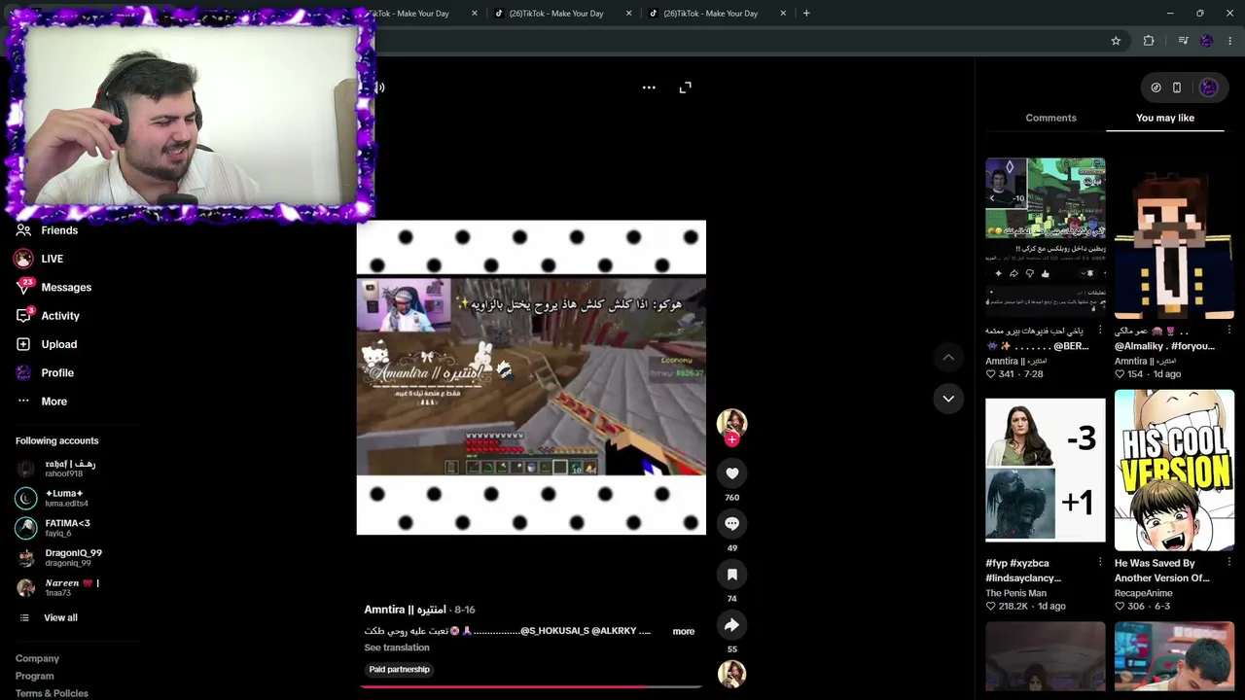1245x700 pixels.
Task: Click the See translation link
Action: tap(397, 647)
